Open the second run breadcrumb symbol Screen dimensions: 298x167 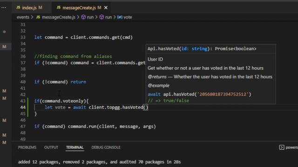(x=108, y=17)
